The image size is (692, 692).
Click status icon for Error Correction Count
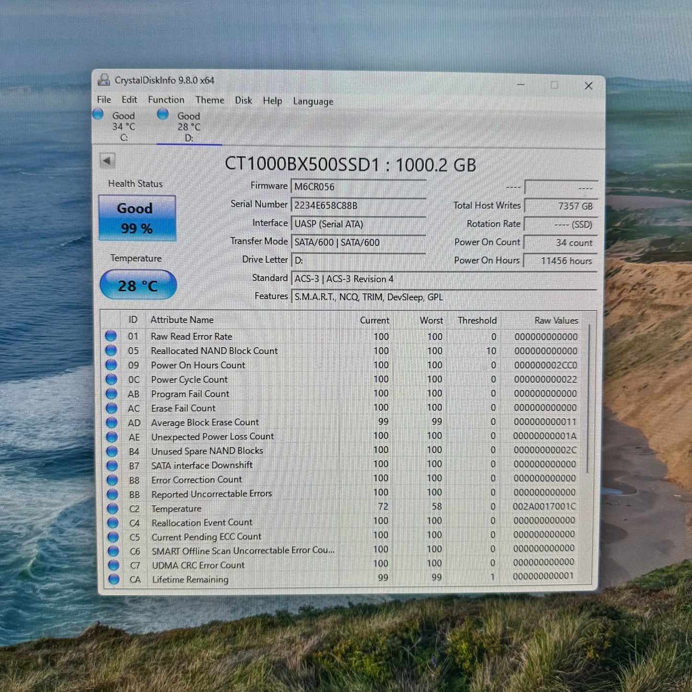pyautogui.click(x=113, y=480)
